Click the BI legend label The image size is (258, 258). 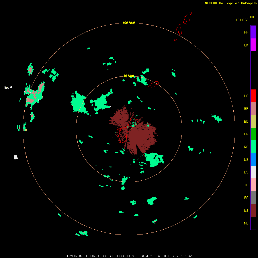tap(246, 210)
